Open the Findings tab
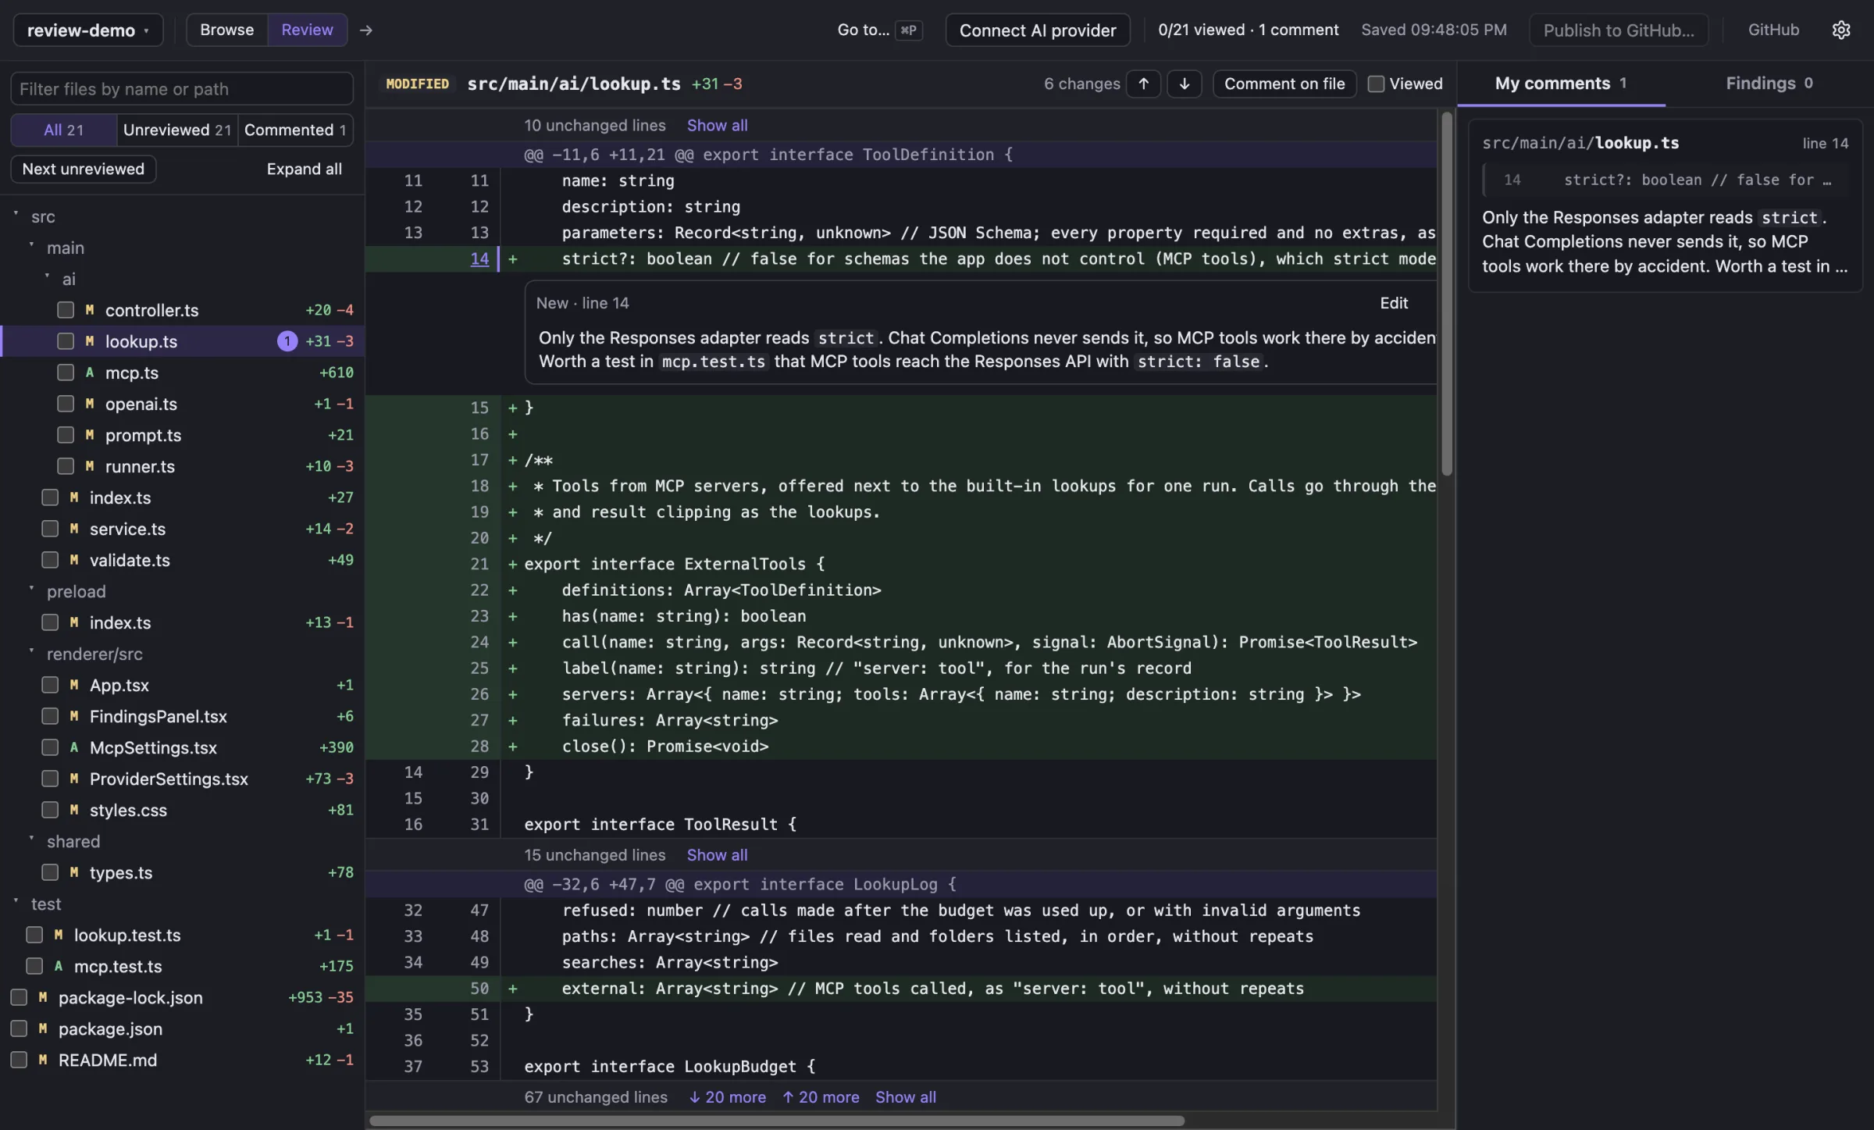 click(x=1769, y=83)
